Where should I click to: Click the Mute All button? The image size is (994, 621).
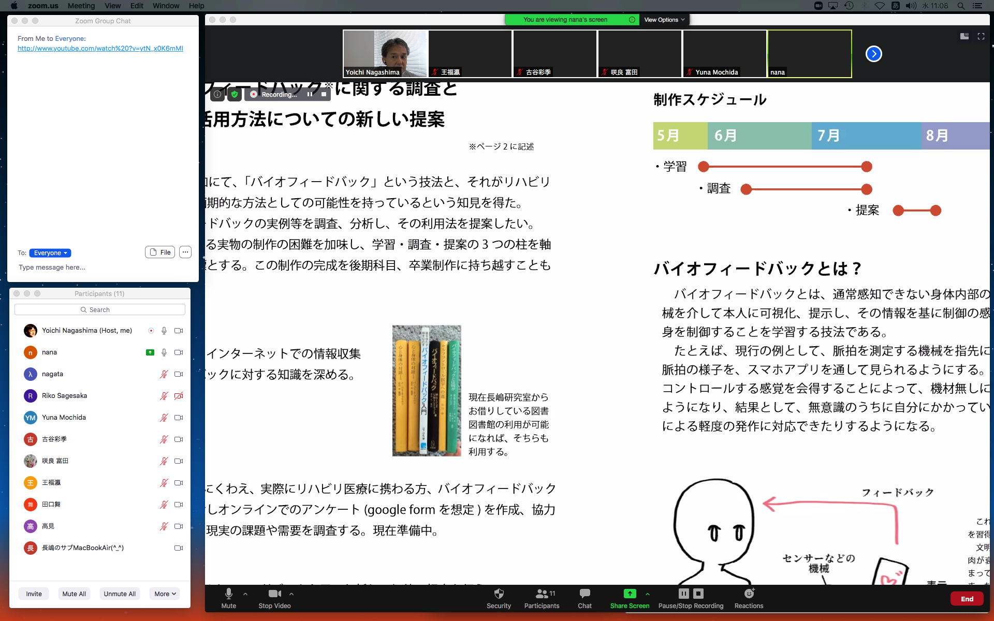[74, 594]
